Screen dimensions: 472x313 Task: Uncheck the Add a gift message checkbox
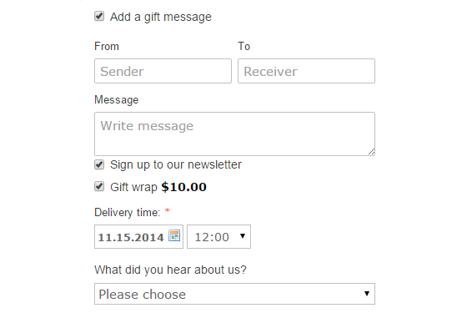pos(99,16)
